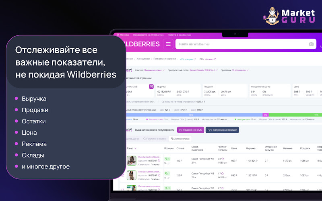Go to Пижамы и сорочки breadcrumb
This screenshot has width=322, height=201.
coord(165,59)
